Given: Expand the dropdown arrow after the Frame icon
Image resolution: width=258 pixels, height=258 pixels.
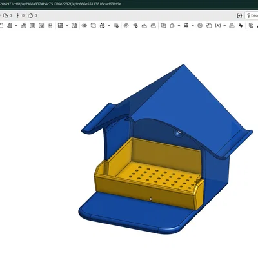Looking at the screenshot, I should click(x=179, y=26).
